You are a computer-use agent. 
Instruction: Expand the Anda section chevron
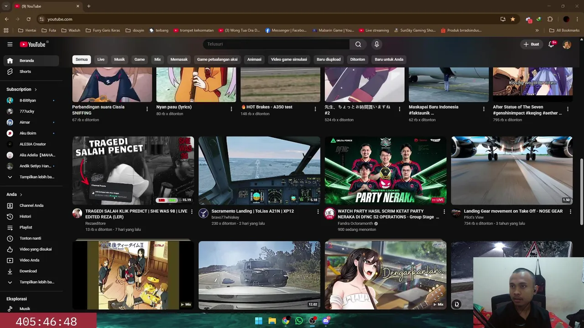click(x=21, y=195)
